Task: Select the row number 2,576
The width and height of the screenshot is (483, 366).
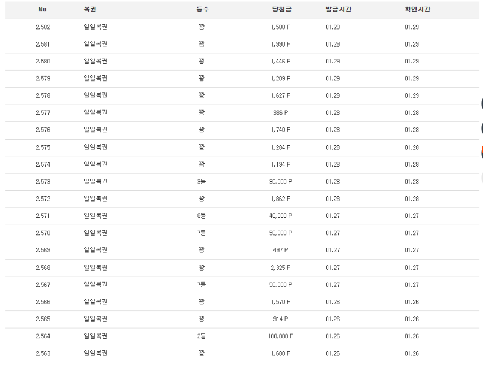Action: [43, 130]
